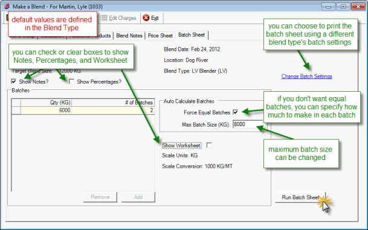The height and width of the screenshot is (230, 368).
Task: Click the Blend Type: LV Blender (LV) text
Action: (196, 71)
